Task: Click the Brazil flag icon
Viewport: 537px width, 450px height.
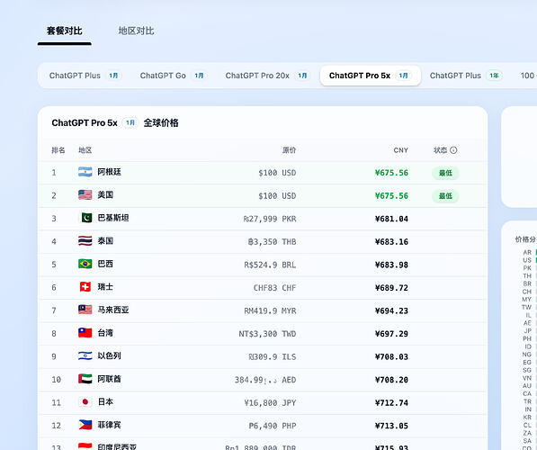Action: coord(85,264)
